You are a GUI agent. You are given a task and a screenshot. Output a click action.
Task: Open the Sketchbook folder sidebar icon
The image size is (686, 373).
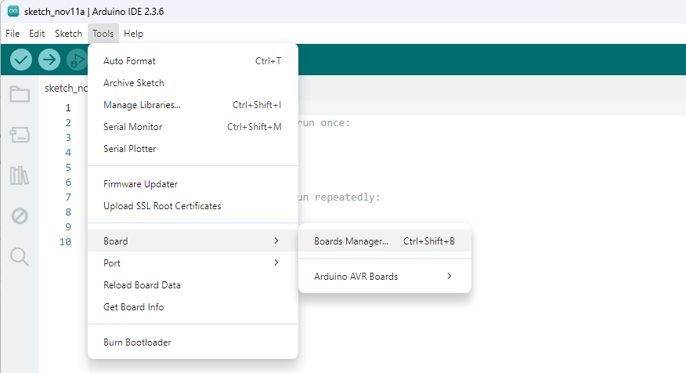[20, 95]
